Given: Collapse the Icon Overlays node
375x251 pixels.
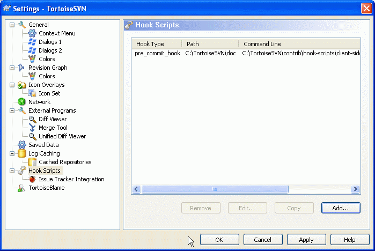Looking at the screenshot, I should pos(12,85).
